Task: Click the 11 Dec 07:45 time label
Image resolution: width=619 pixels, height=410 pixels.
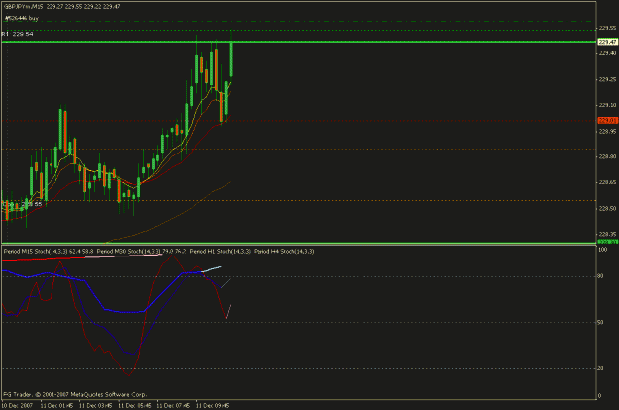Action: pos(173,406)
